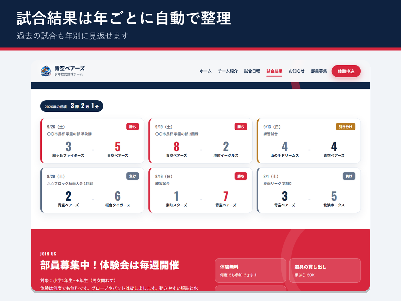Click 勝ち badge on 9/19 card
Viewport: 401px width, 301px height.
[x=241, y=127]
